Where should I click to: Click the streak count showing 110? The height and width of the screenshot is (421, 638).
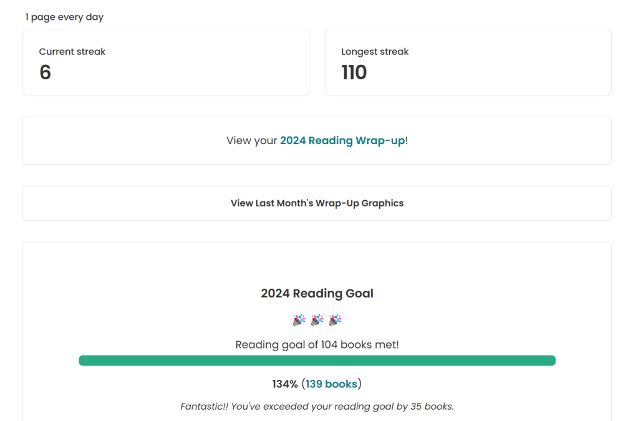pyautogui.click(x=354, y=72)
